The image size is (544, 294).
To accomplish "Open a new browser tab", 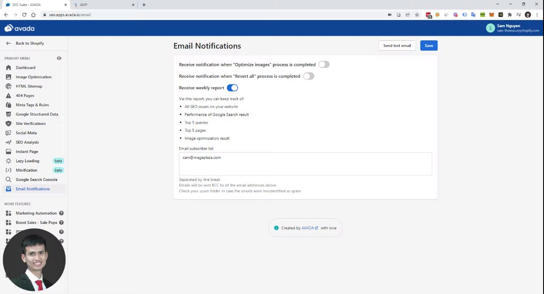I will pos(144,5).
